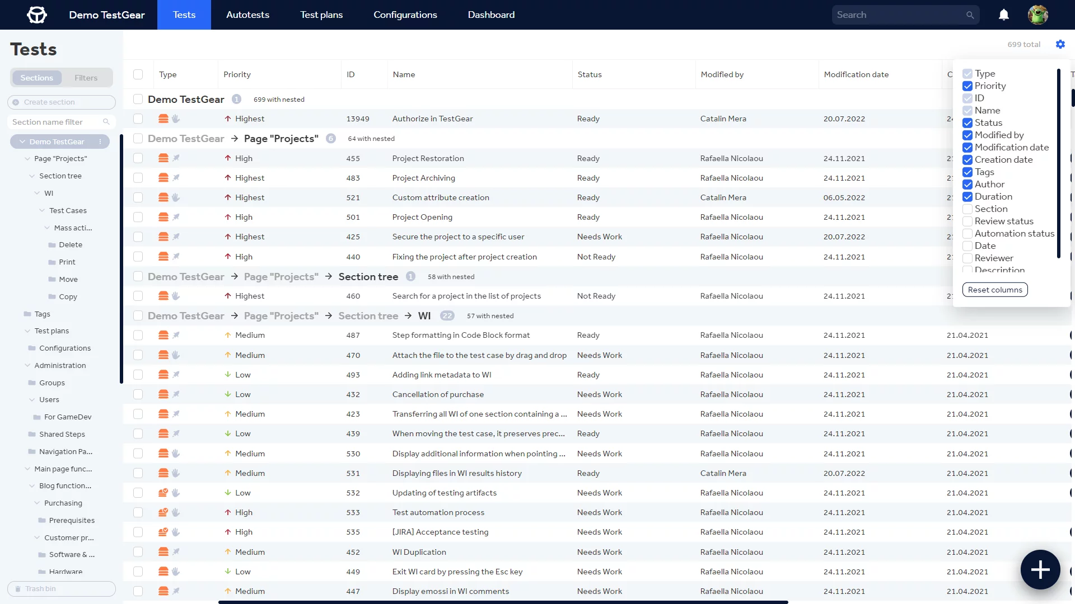
Task: Collapse the WI tree node
Action: tap(37, 194)
